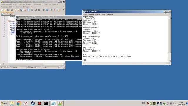Click the 'Tcp1323Opts' heading in Notepad
Image resolution: width=188 pixels, height=106 pixels.
click(89, 47)
